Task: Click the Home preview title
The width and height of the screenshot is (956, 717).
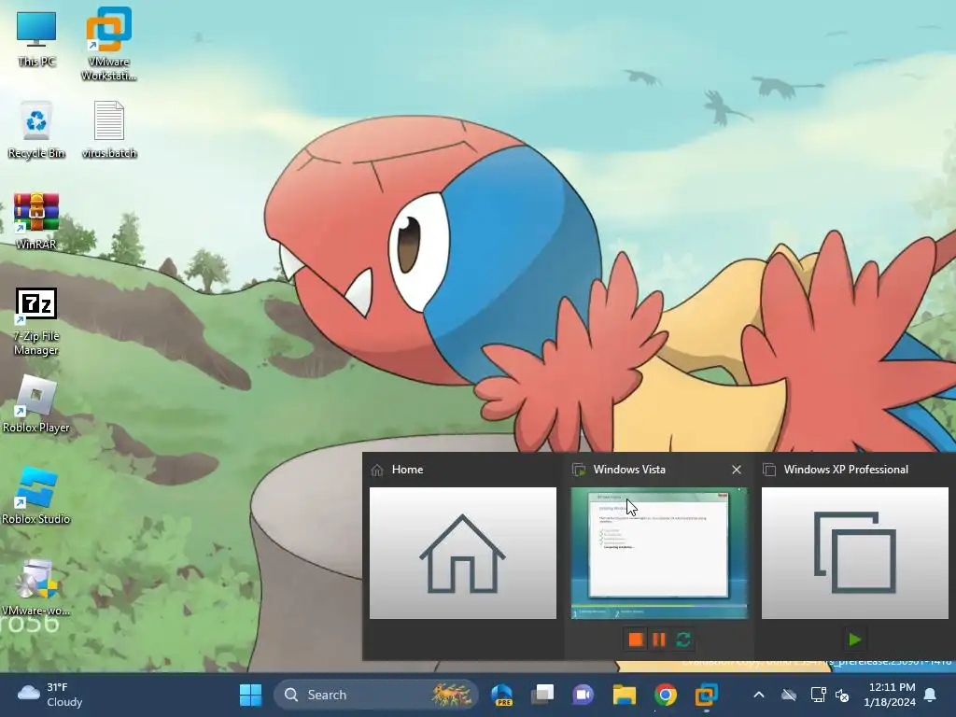Action: coord(407,470)
